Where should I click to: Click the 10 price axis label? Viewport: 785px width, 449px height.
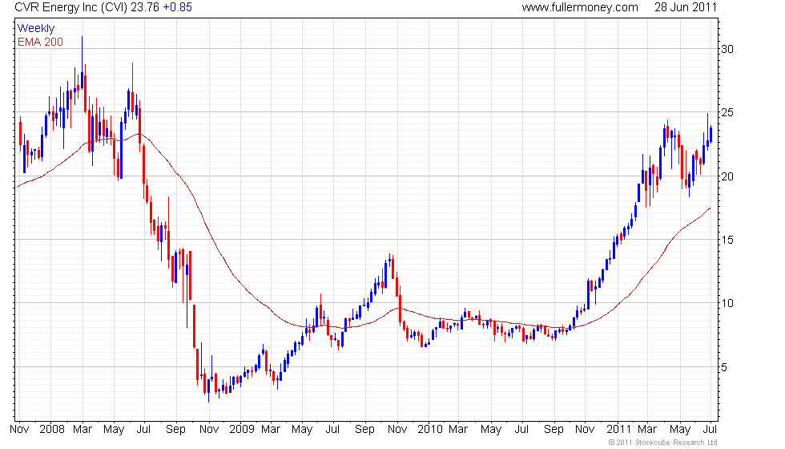pos(727,303)
